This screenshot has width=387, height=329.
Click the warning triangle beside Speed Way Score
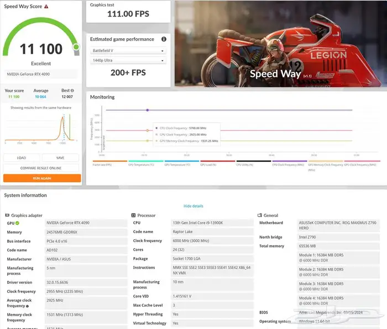(46, 7)
